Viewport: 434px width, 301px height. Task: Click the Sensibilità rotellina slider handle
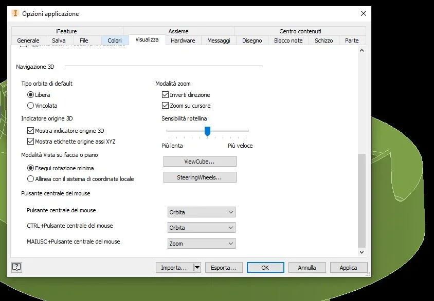(207, 131)
